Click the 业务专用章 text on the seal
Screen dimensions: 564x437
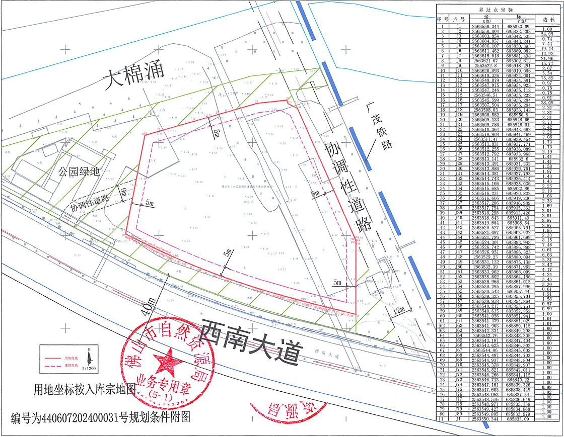tap(164, 384)
